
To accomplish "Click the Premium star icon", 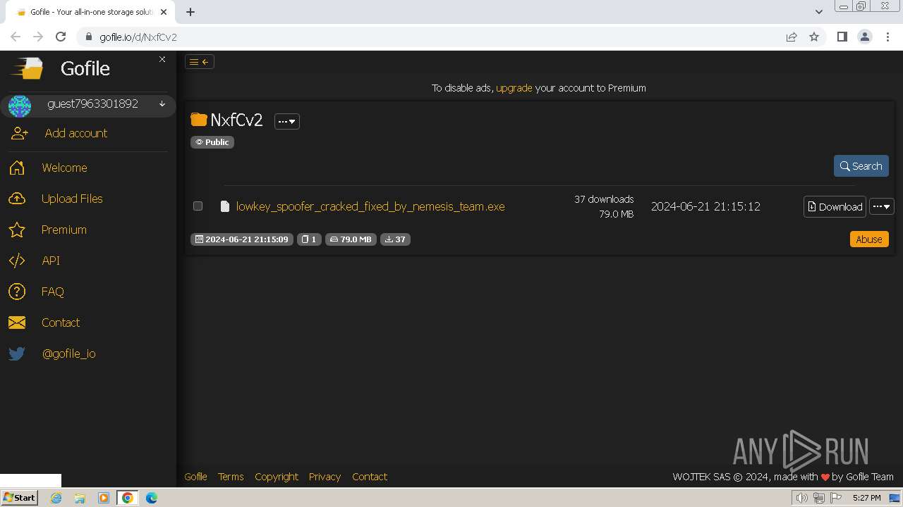I will coord(17,230).
